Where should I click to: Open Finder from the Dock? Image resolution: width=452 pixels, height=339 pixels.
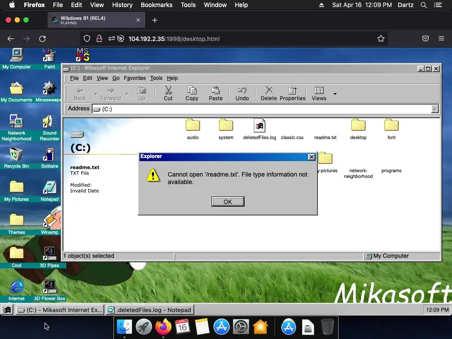click(124, 327)
